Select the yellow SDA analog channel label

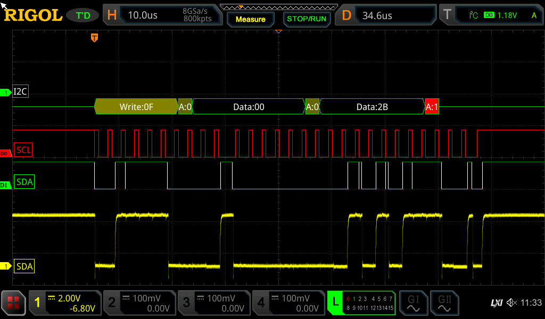pyautogui.click(x=24, y=266)
